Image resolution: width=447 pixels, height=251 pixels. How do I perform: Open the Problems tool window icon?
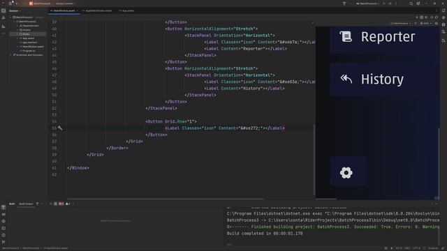coord(3,236)
